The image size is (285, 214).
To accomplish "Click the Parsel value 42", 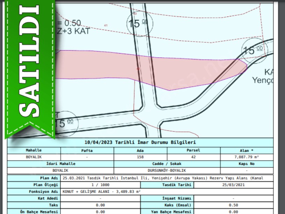I will (194, 157).
